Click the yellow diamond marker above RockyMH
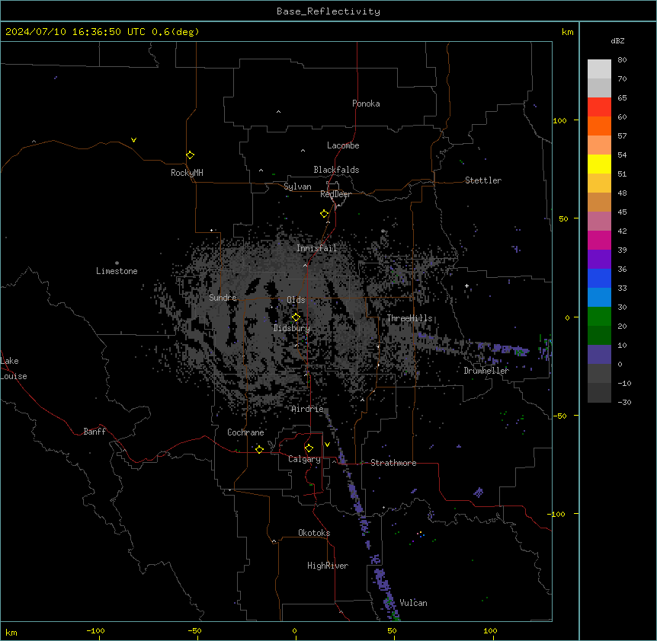 point(190,155)
